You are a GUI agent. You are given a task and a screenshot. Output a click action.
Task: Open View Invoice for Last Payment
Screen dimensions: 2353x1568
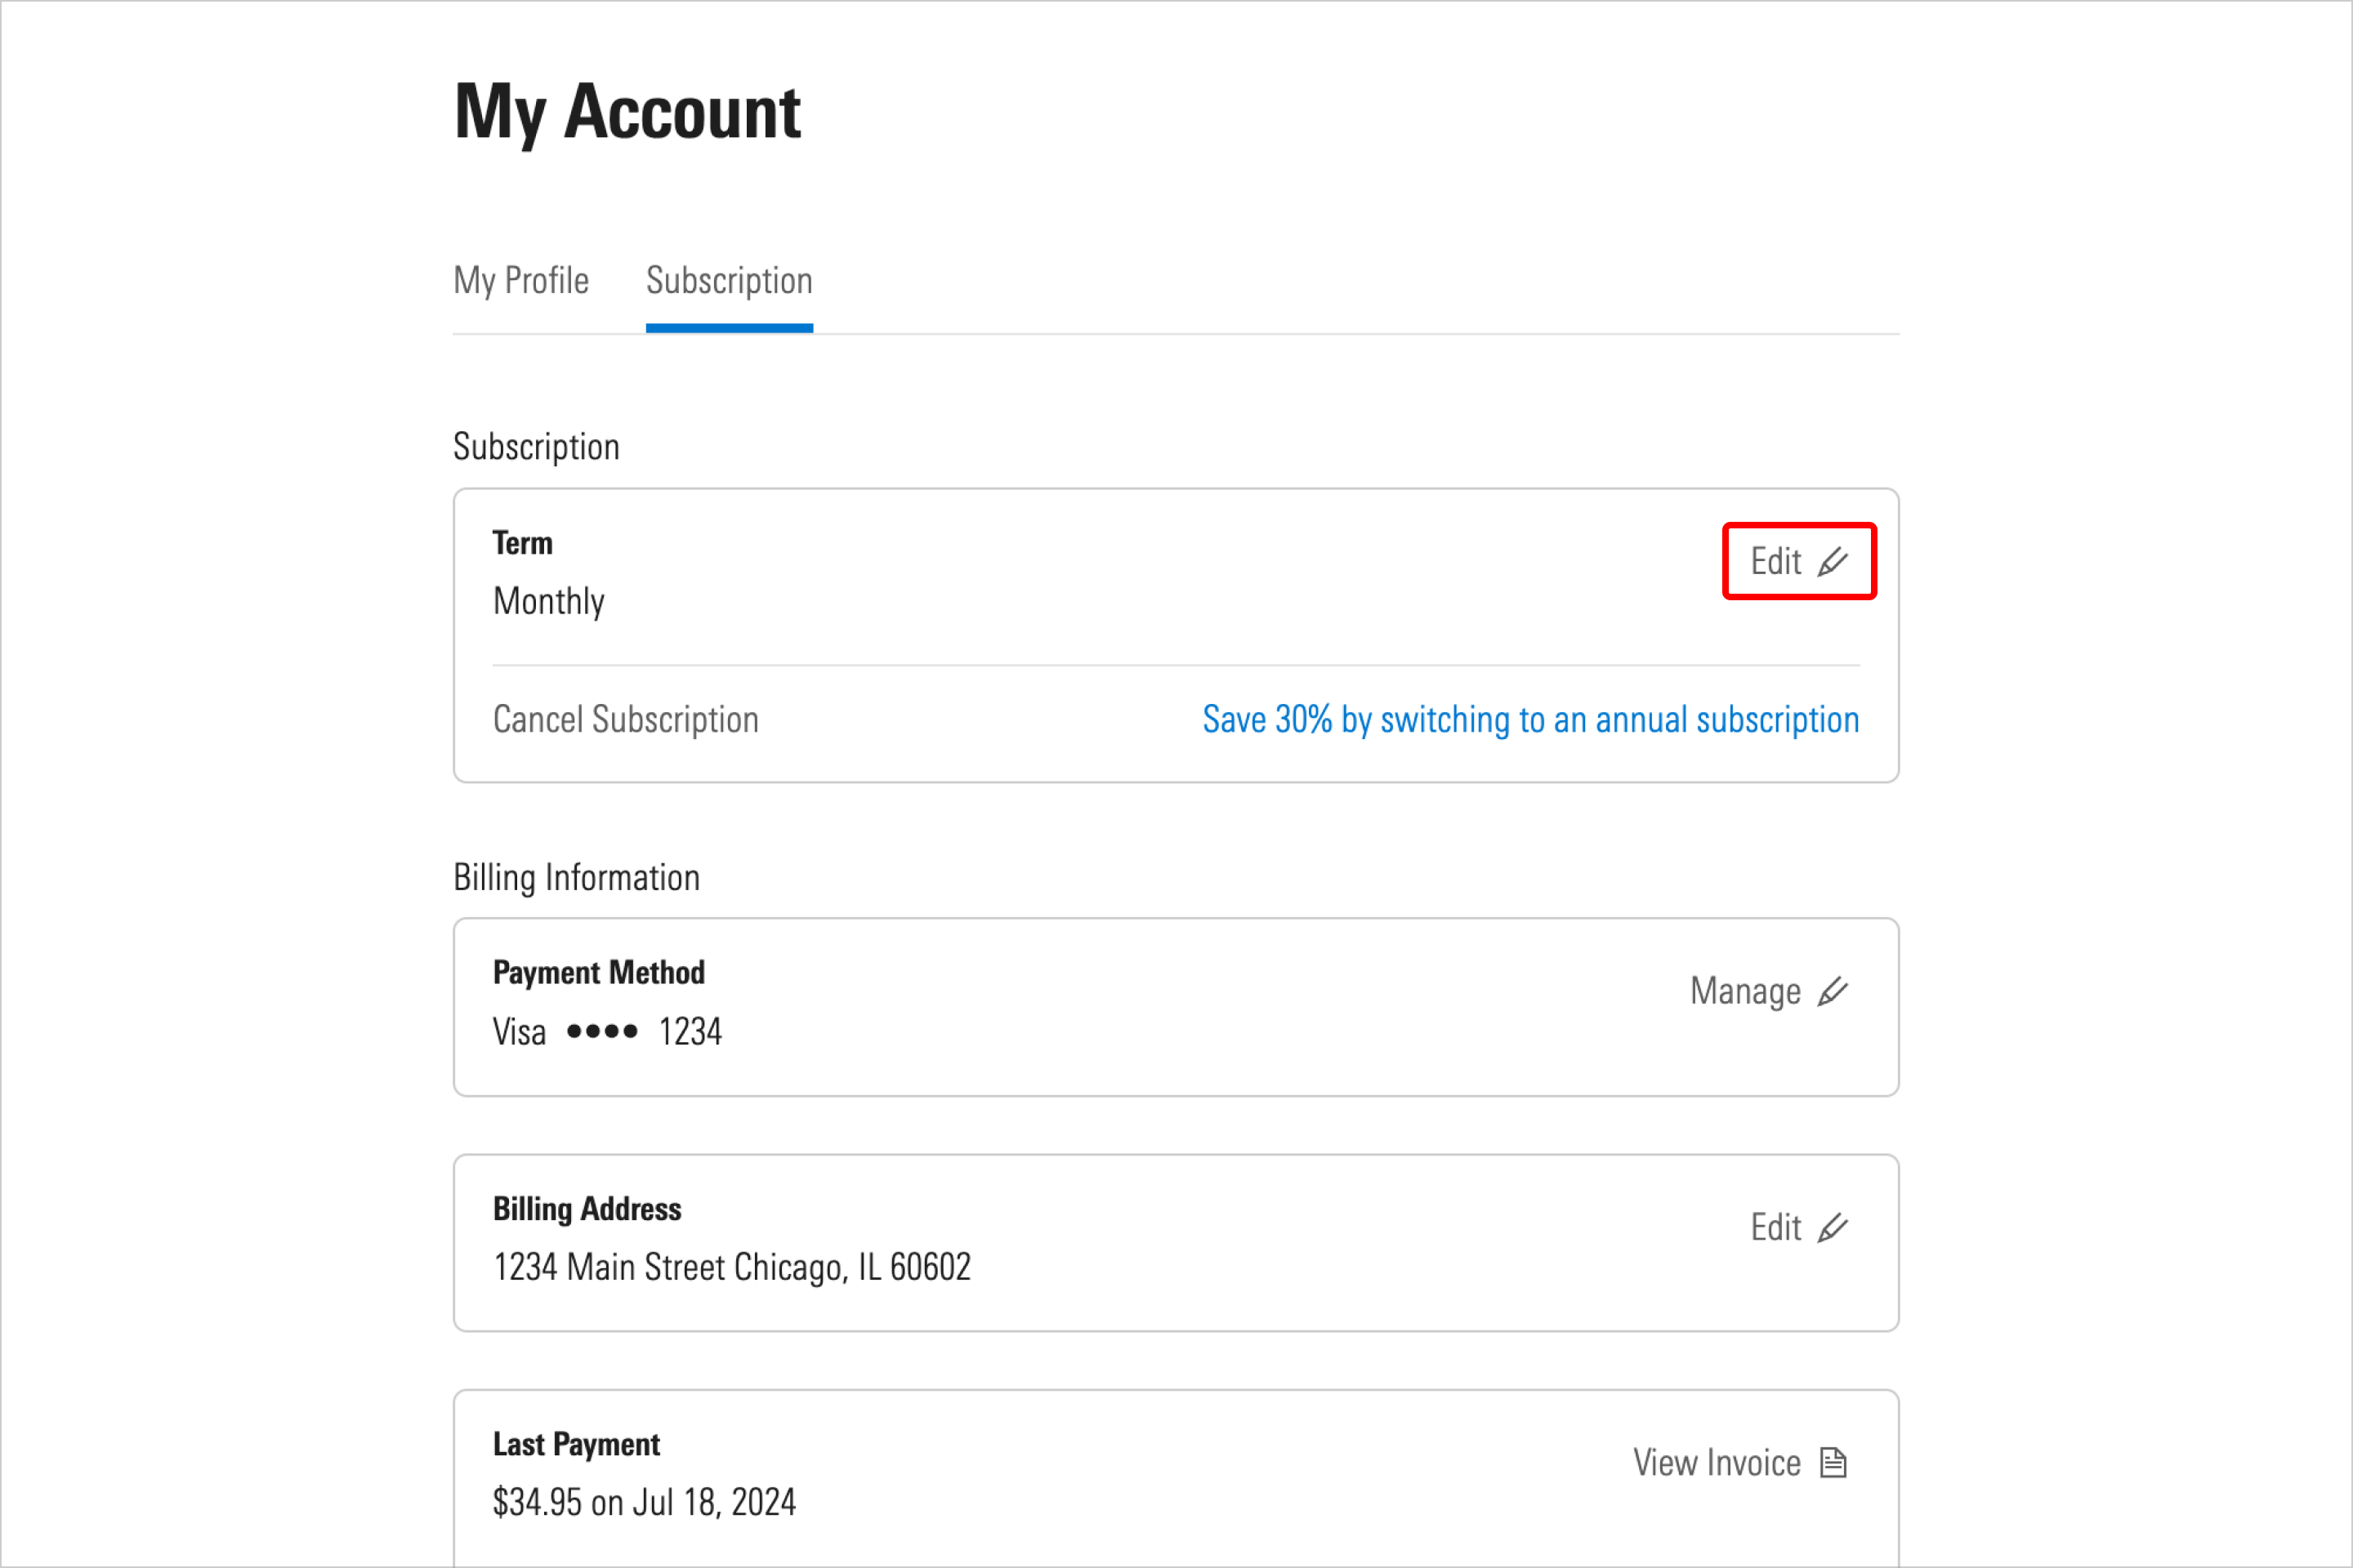(x=1739, y=1463)
